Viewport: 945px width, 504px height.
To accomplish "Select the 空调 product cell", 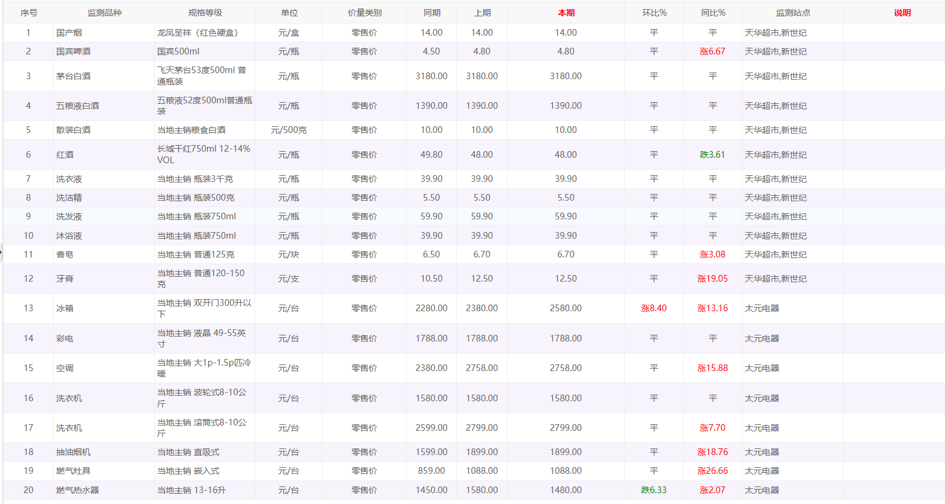I will (104, 368).
